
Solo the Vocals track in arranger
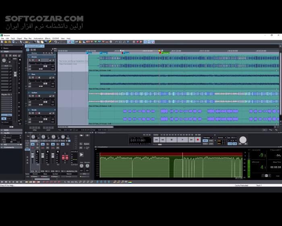(30, 113)
